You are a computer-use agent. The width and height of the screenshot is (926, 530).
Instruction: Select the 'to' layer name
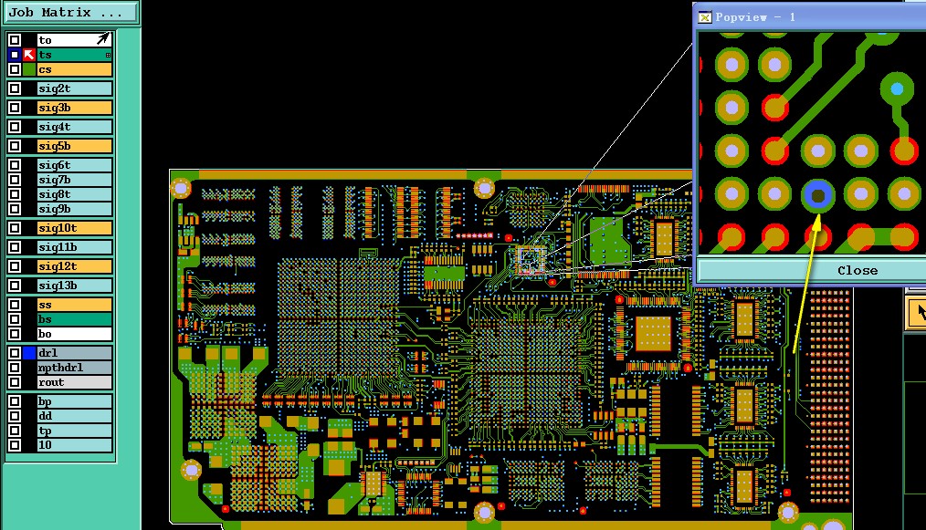(x=74, y=40)
